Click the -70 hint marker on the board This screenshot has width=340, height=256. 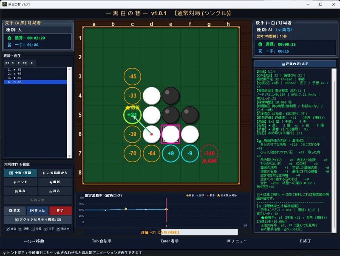[x=132, y=153]
